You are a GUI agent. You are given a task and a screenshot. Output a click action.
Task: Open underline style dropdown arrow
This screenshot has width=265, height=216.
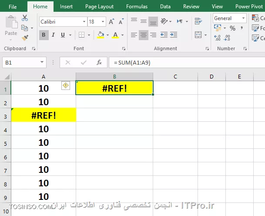point(70,35)
